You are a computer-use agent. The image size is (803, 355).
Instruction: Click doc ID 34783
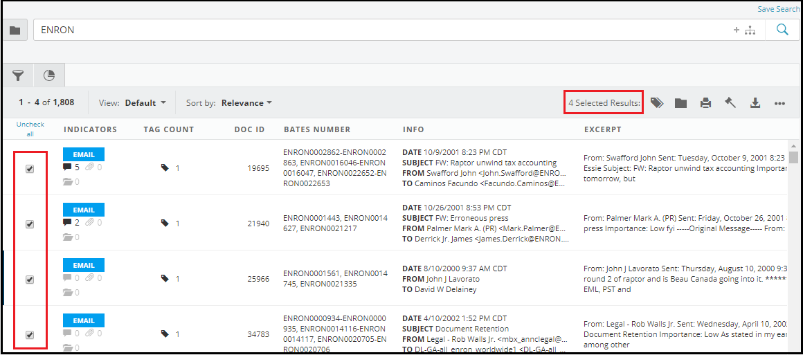259,334
